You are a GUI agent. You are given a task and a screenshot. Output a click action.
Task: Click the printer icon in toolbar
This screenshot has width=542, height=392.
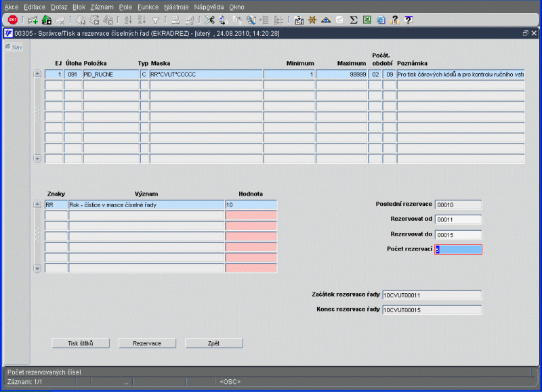[175, 20]
